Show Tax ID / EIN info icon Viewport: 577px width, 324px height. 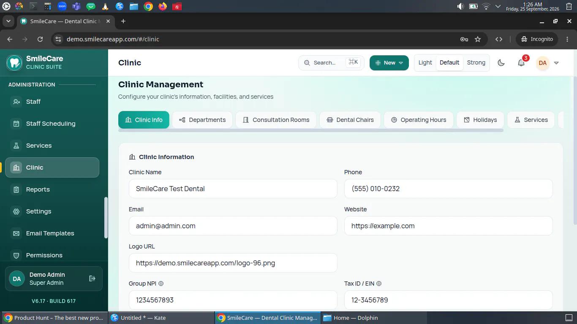379,283
